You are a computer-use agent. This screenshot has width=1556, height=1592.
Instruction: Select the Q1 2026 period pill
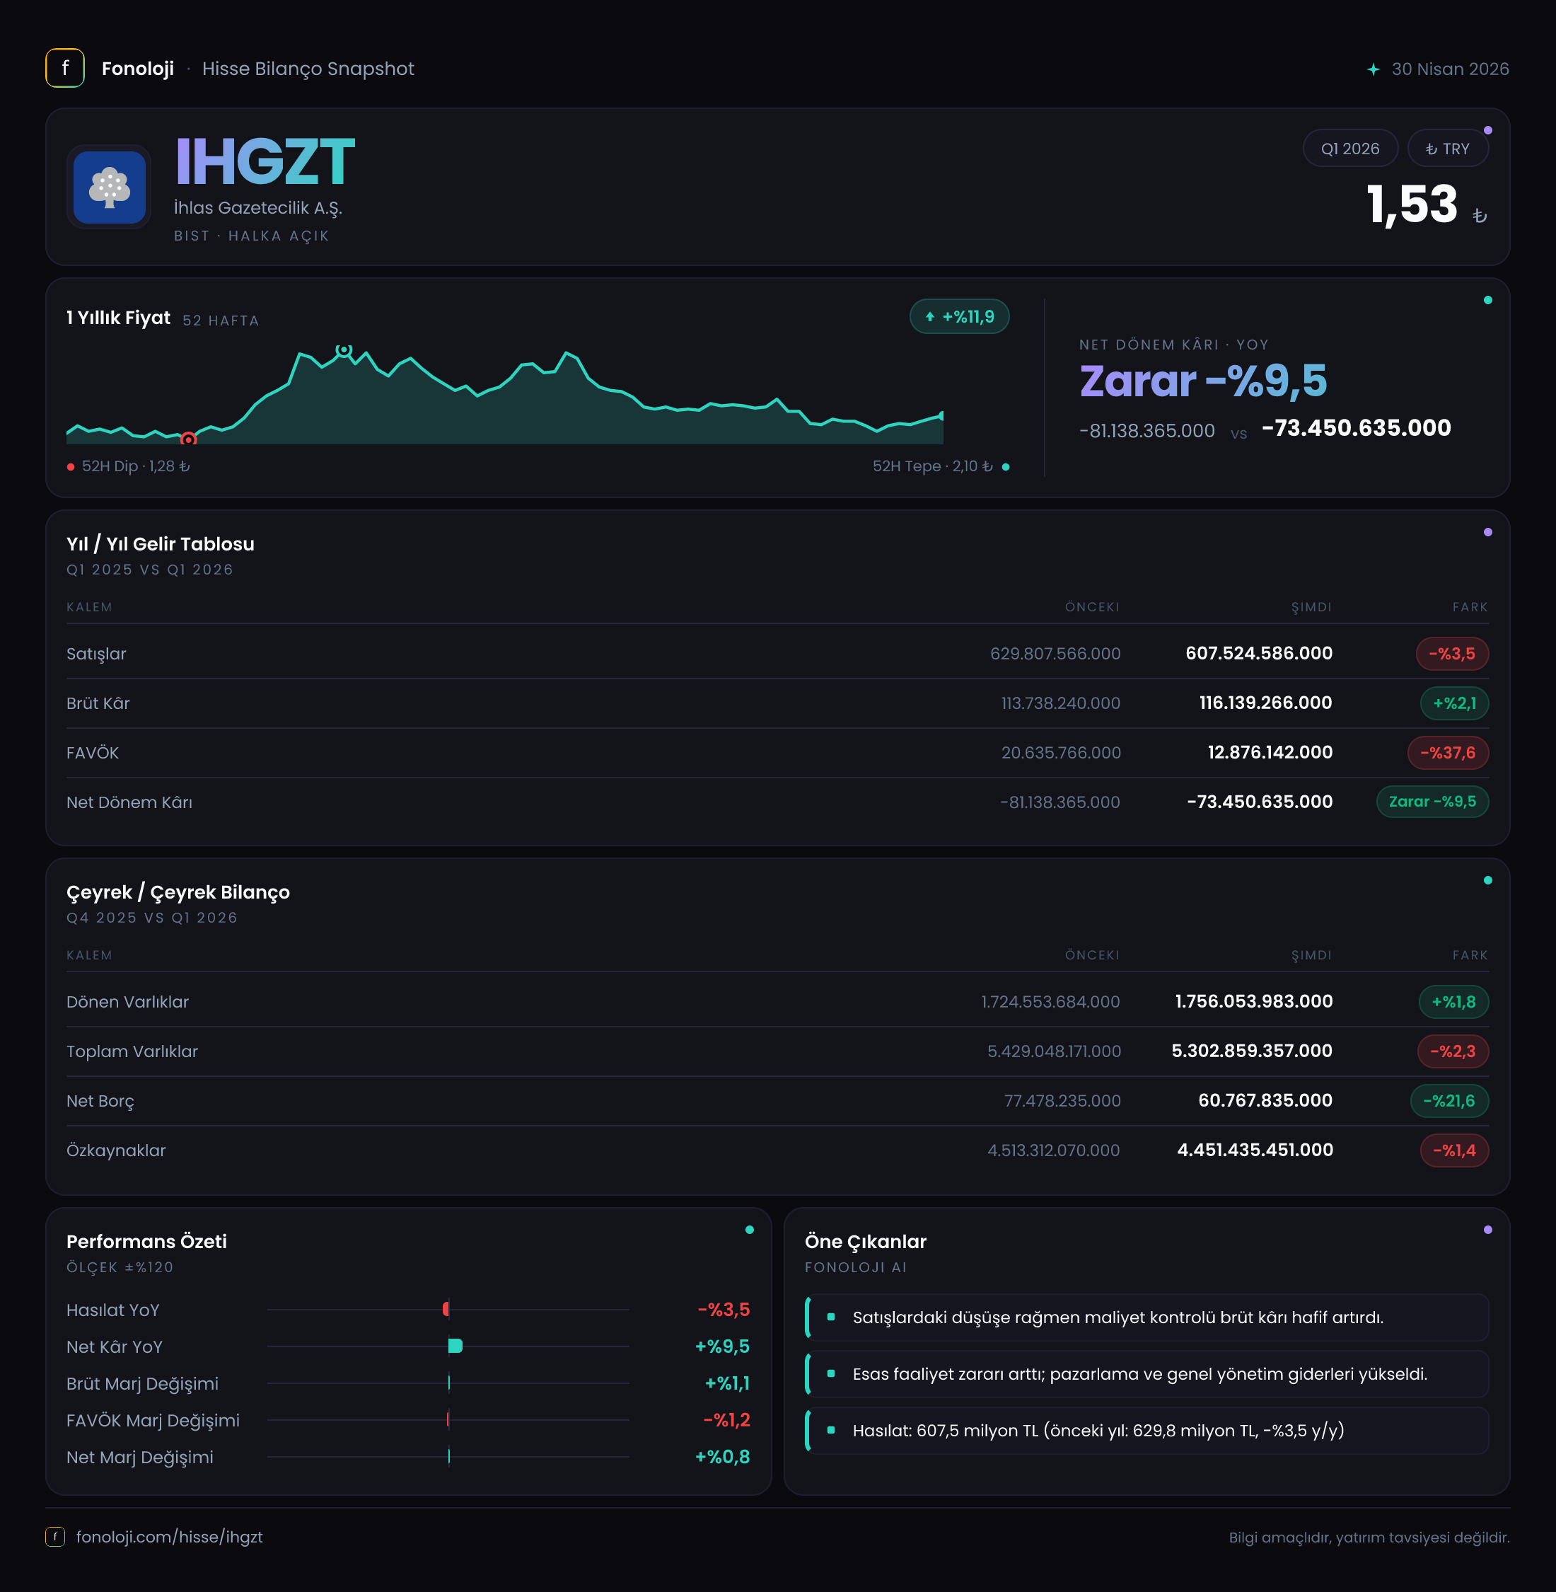[x=1350, y=149]
